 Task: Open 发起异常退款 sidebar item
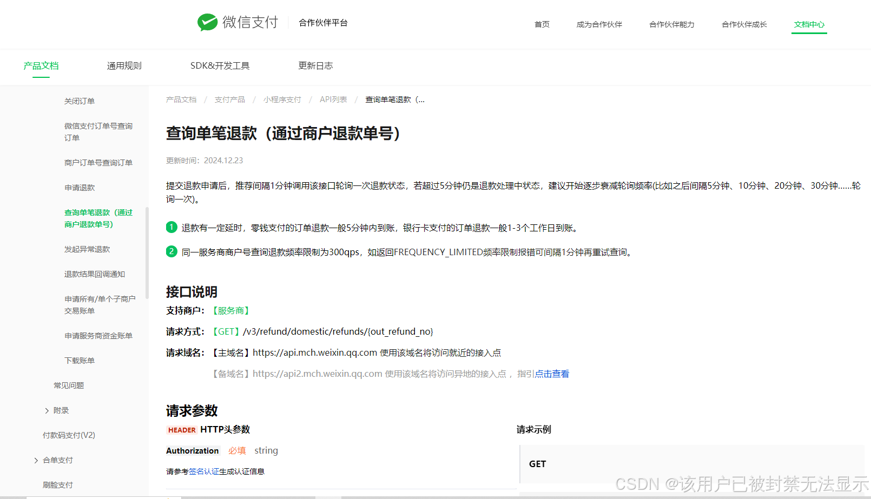(87, 249)
